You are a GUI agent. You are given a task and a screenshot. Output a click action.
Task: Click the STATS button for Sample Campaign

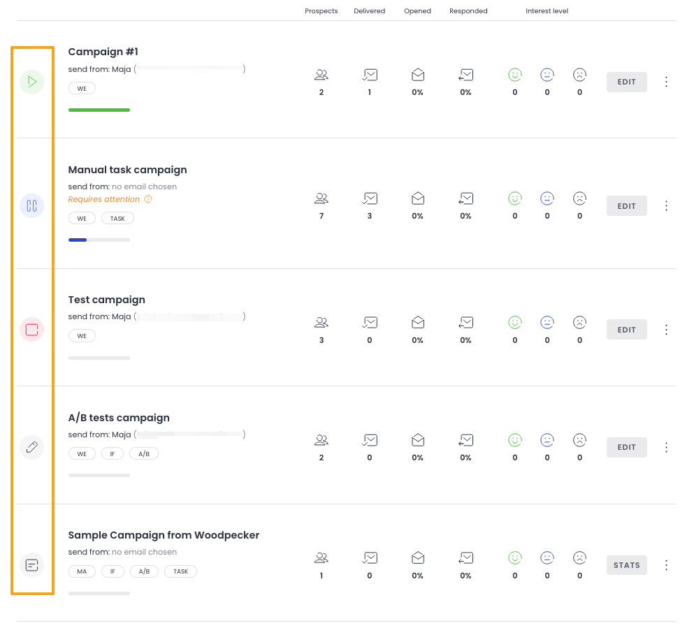click(626, 565)
